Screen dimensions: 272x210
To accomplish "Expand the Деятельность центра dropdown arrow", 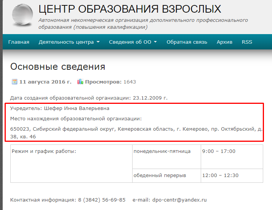I will point(98,42).
